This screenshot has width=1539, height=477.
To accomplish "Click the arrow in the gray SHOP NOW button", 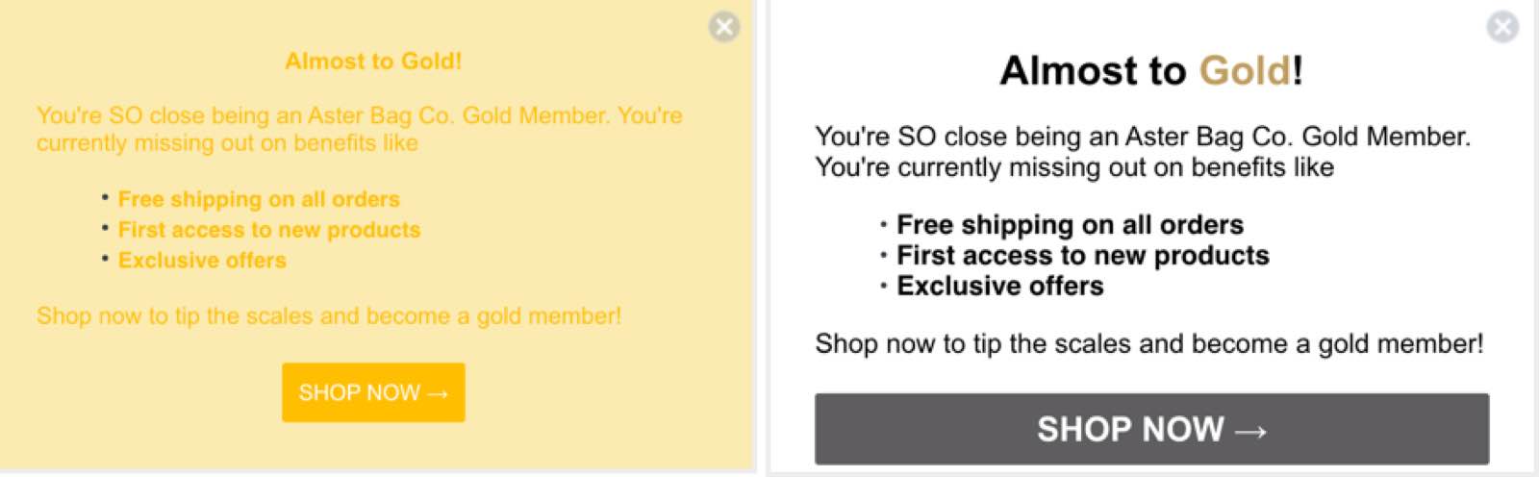I will pos(1249,431).
